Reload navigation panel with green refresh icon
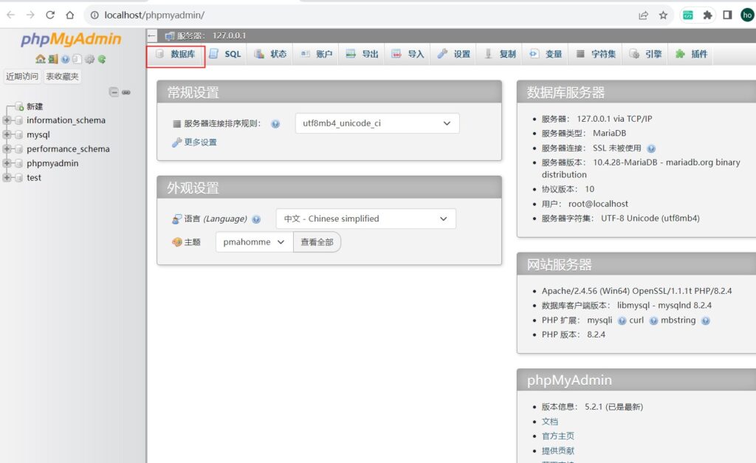Image resolution: width=756 pixels, height=463 pixels. coord(102,59)
